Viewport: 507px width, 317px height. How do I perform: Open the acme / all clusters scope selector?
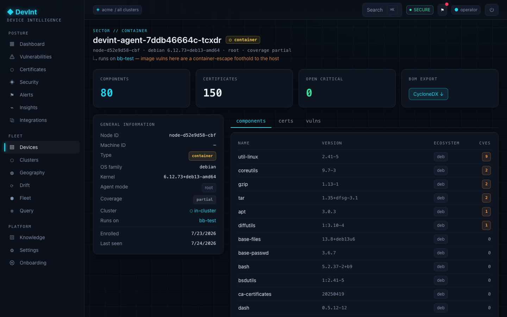tap(117, 10)
